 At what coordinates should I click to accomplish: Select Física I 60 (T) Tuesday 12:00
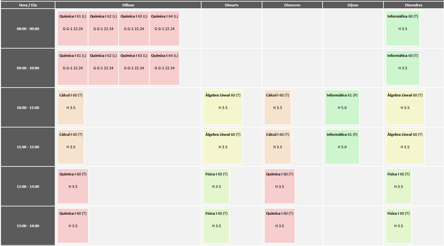coord(216,186)
